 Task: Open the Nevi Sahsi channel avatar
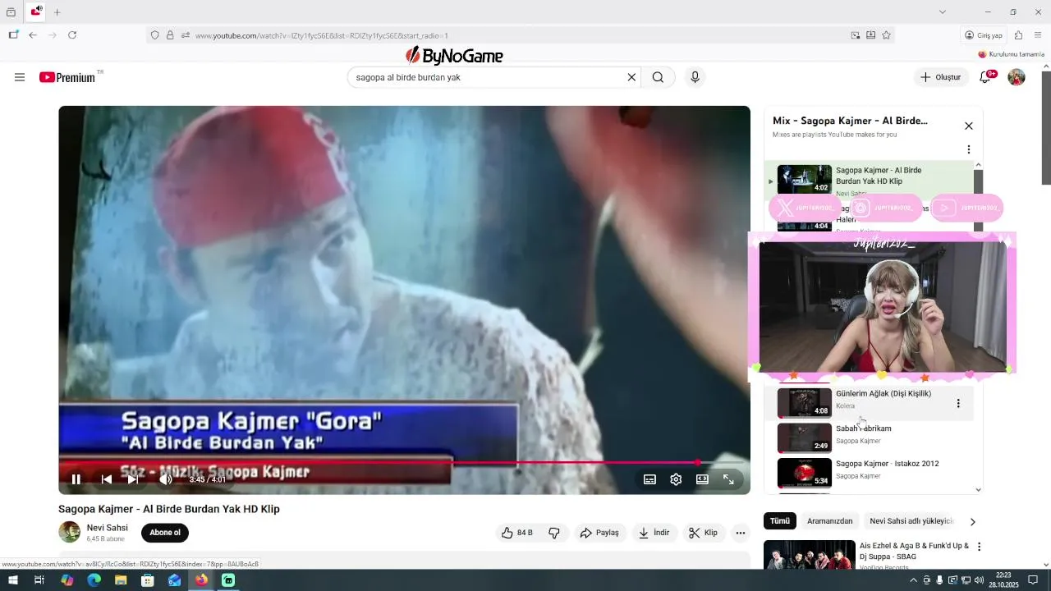[69, 532]
